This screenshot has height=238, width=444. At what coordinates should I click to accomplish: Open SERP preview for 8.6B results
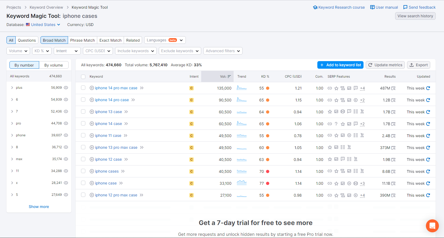(393, 171)
